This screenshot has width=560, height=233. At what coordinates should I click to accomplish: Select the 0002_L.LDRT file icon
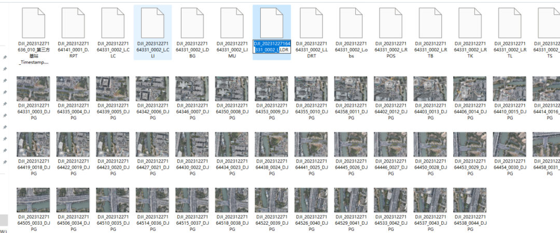coord(312,23)
